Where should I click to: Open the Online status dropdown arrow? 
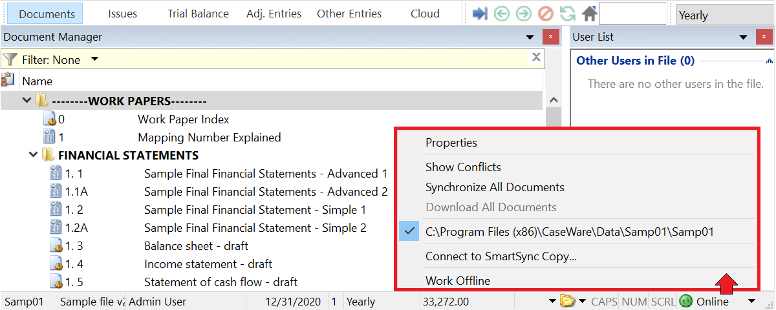tap(751, 301)
